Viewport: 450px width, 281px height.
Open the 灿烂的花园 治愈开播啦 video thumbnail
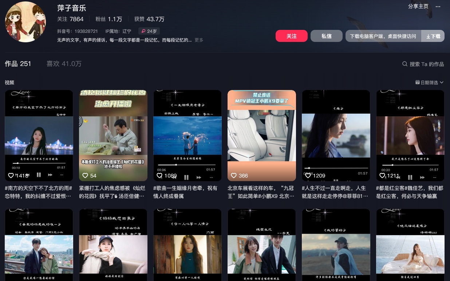point(113,136)
